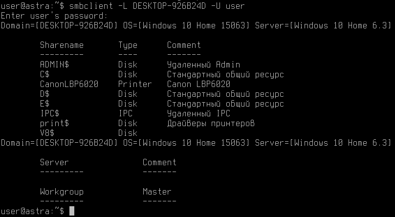Click the Printer type text
Screen dimensions: 395x217
click(x=135, y=84)
